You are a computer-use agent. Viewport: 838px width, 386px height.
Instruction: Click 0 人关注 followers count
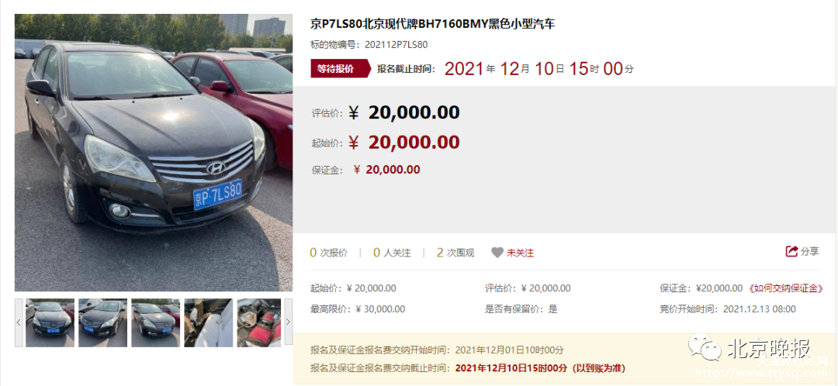coord(392,253)
